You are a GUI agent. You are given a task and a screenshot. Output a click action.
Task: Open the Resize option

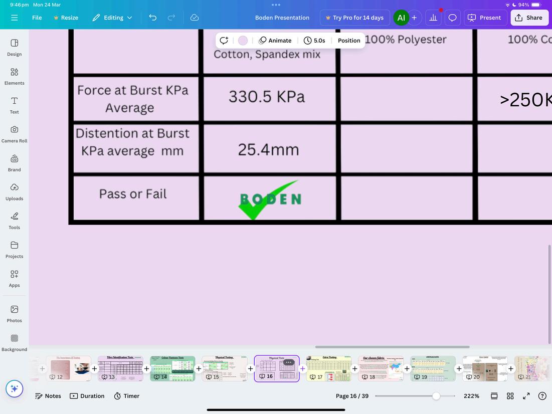pos(66,18)
